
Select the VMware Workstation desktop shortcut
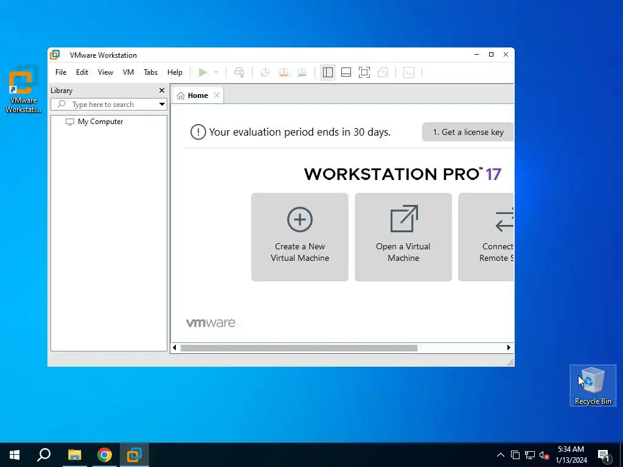23,90
